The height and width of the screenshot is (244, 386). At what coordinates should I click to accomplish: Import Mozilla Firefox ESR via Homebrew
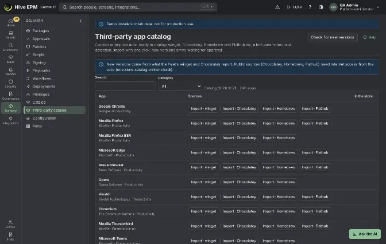pos(279,138)
